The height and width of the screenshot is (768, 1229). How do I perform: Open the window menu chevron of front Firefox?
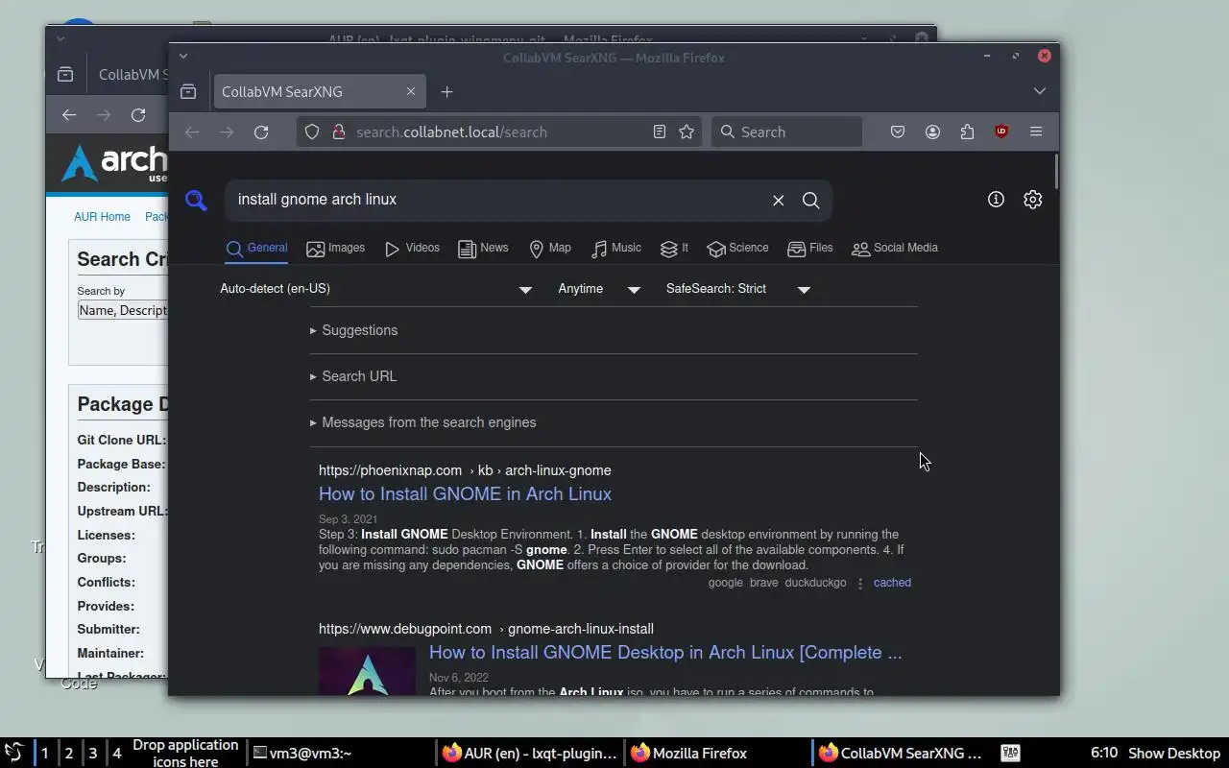(183, 56)
